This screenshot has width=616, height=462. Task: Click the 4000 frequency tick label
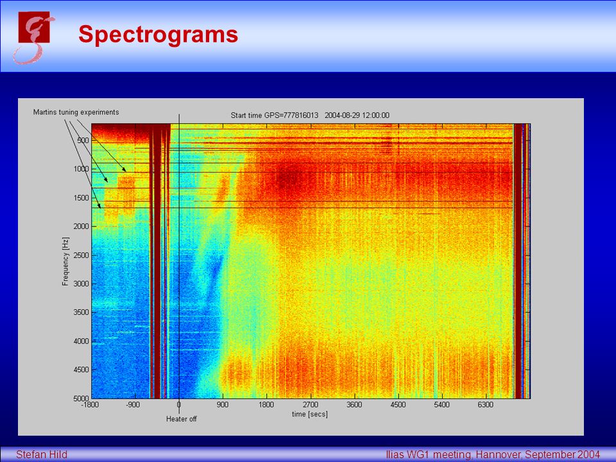[x=81, y=341]
